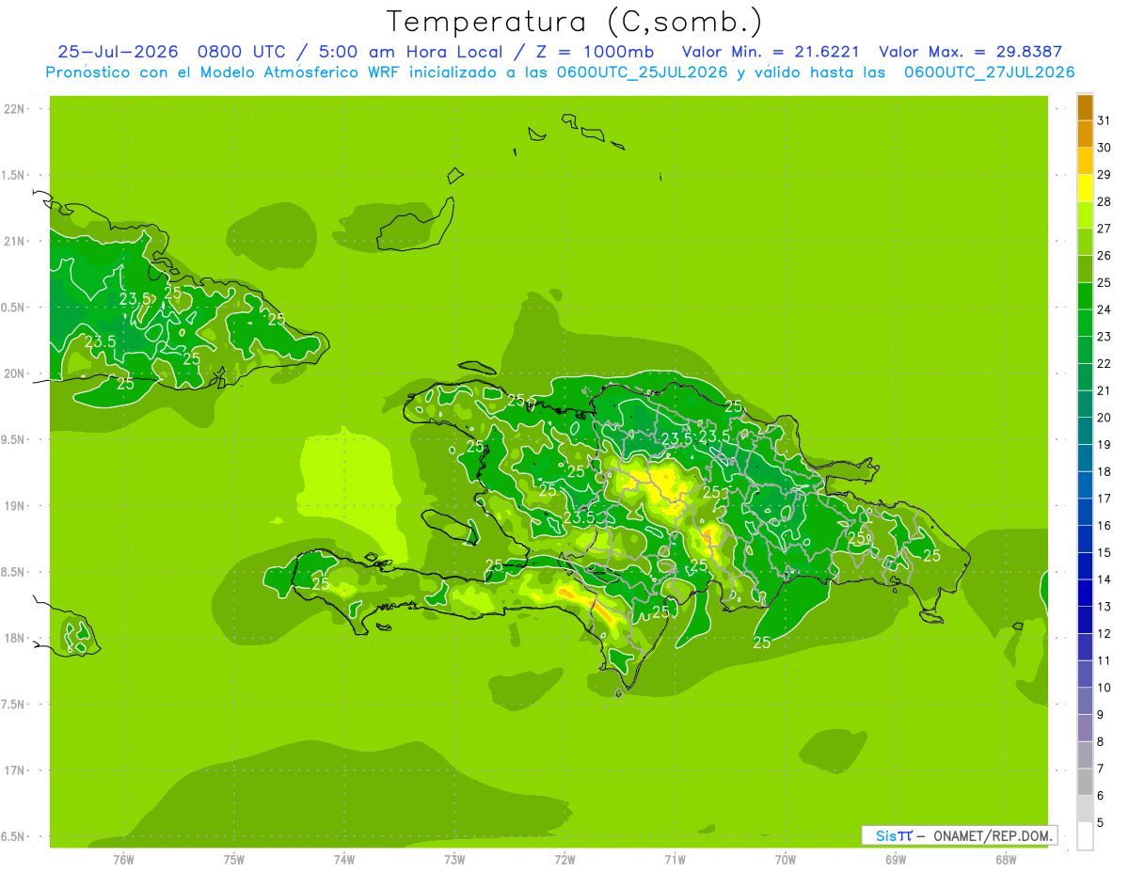Click the '72W' longitude axis label
Viewport: 1129px width, 872px height.
click(564, 860)
